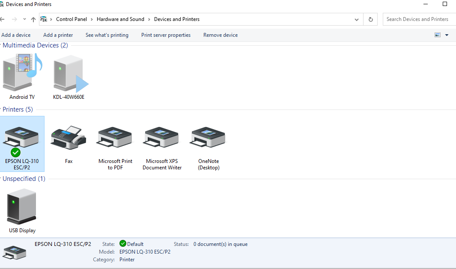
Task: Click Remove device in toolbar
Action: click(x=220, y=35)
